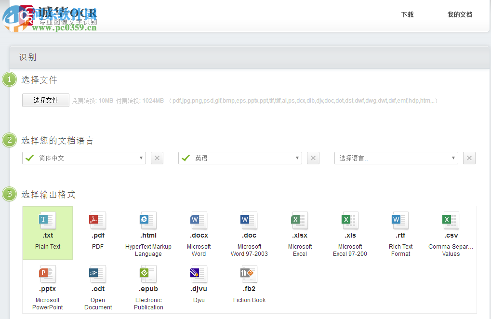
Task: Open the 简体中文 language dropdown
Action: [x=84, y=158]
